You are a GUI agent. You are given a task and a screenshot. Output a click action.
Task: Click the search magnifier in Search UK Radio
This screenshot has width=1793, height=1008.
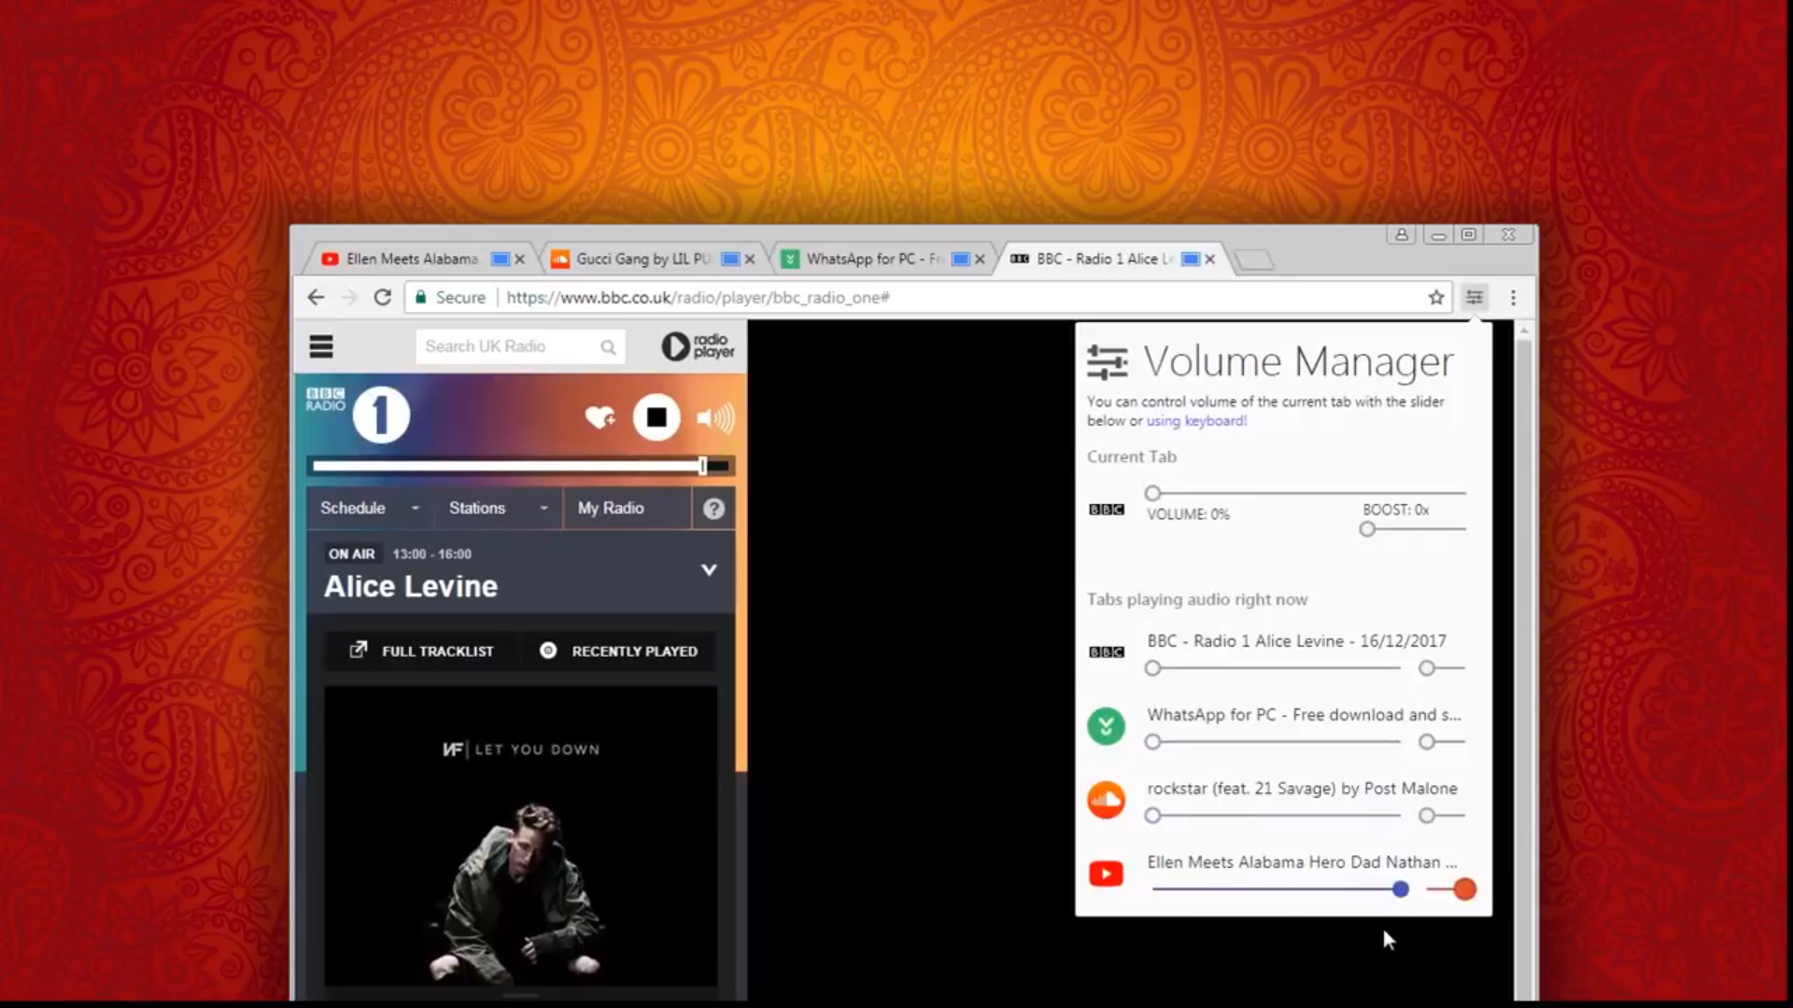pyautogui.click(x=608, y=347)
